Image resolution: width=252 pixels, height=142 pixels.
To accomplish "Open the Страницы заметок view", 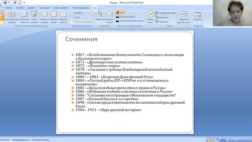I will (x=24, y=17).
